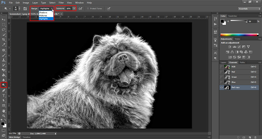The width and height of the screenshot is (262, 139).
Task: Add a Brightness/Contrast adjustment
Action: click(230, 47)
